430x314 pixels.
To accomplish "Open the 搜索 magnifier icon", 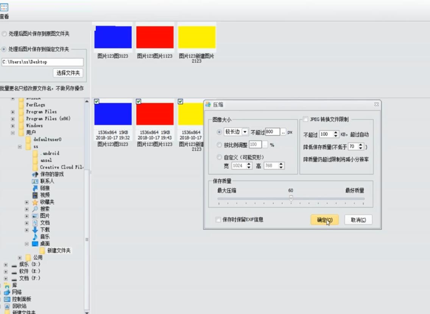I will (x=35, y=209).
